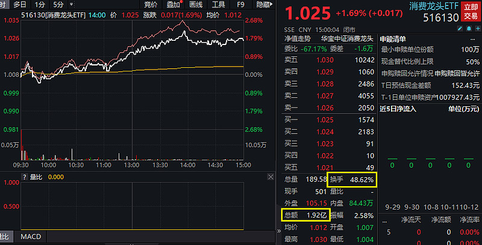Switch to 5分 five-minute chart
The width and height of the screenshot is (482, 245).
[58, 4]
